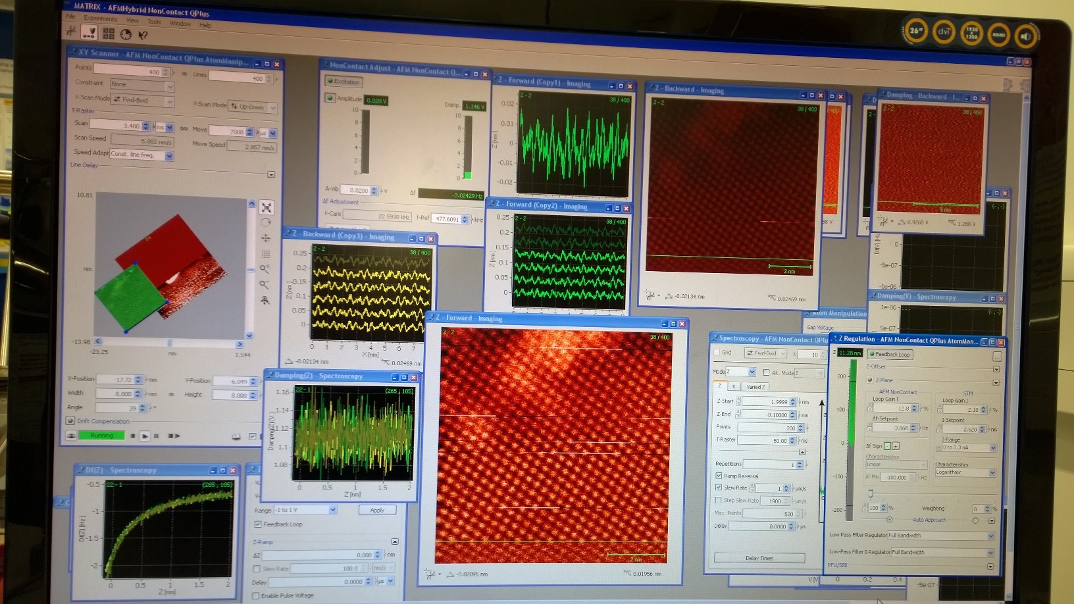Click the zoom-out magnifier beside scanner map
This screenshot has width=1074, height=604.
point(265,285)
